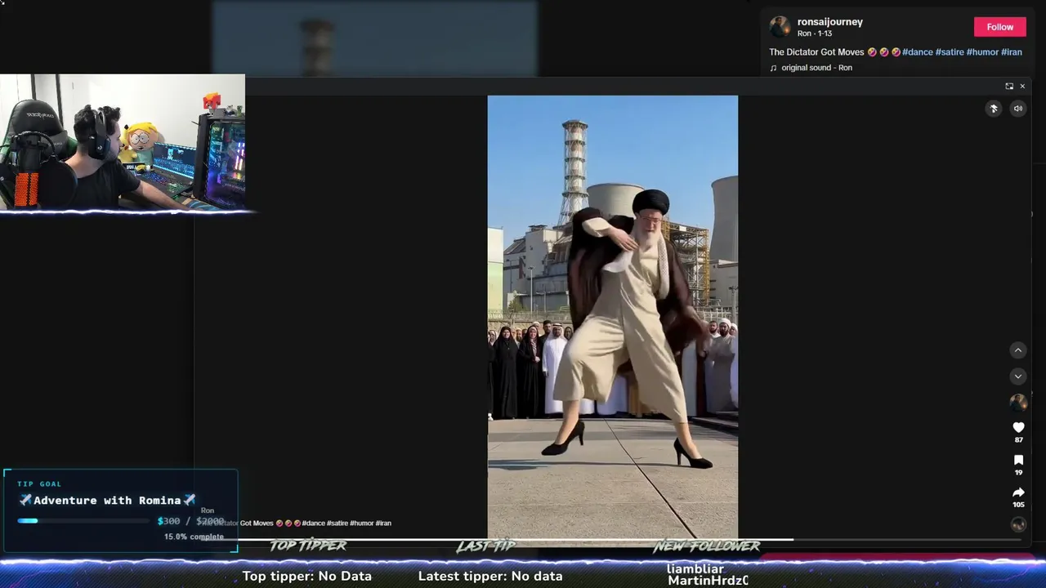Image resolution: width=1046 pixels, height=588 pixels.
Task: Click the music note sound icon
Action: (x=773, y=68)
